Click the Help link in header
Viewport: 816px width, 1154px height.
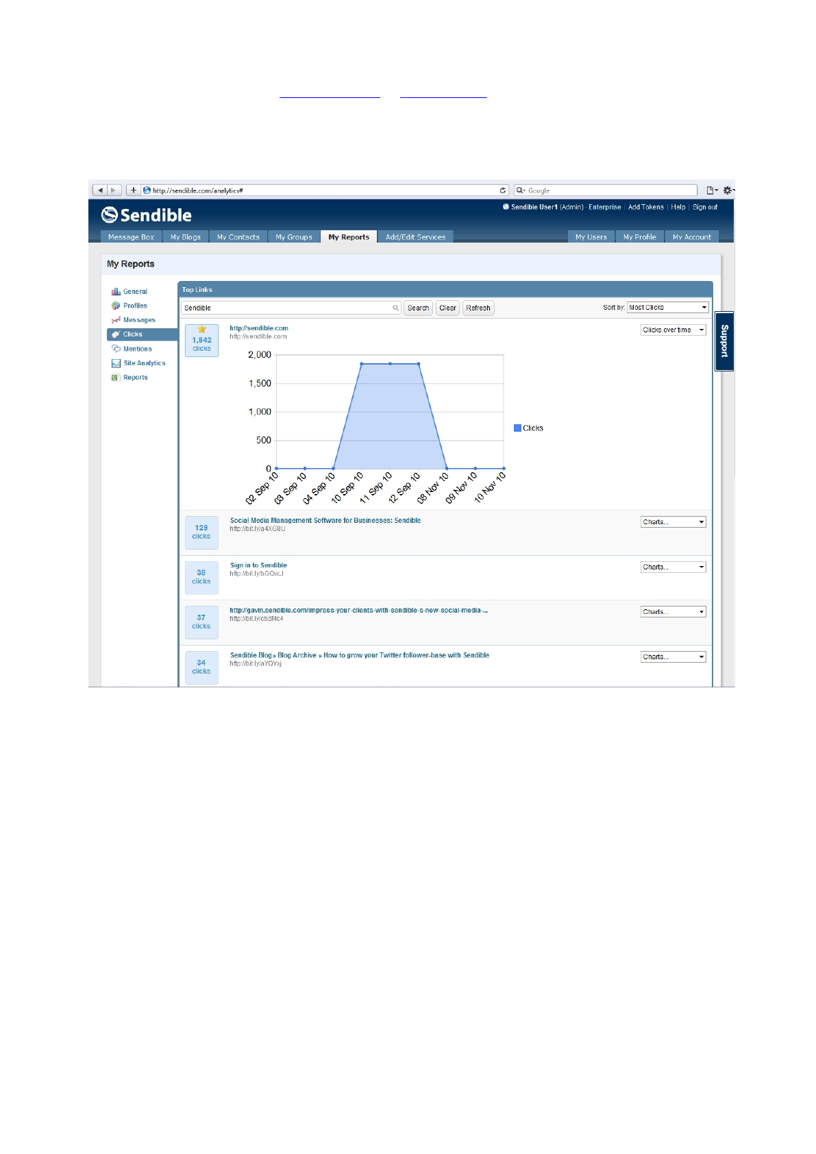[678, 207]
